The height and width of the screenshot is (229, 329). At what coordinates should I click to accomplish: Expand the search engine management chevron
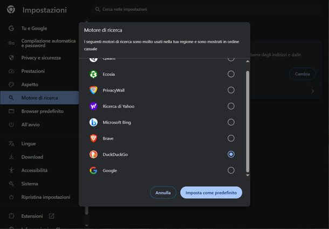coord(312,91)
